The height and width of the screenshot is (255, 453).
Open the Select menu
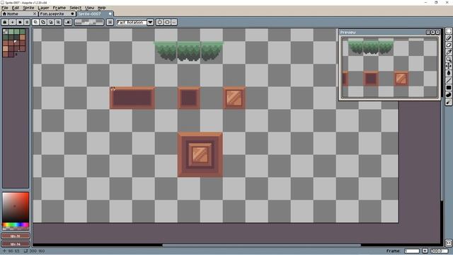point(76,8)
